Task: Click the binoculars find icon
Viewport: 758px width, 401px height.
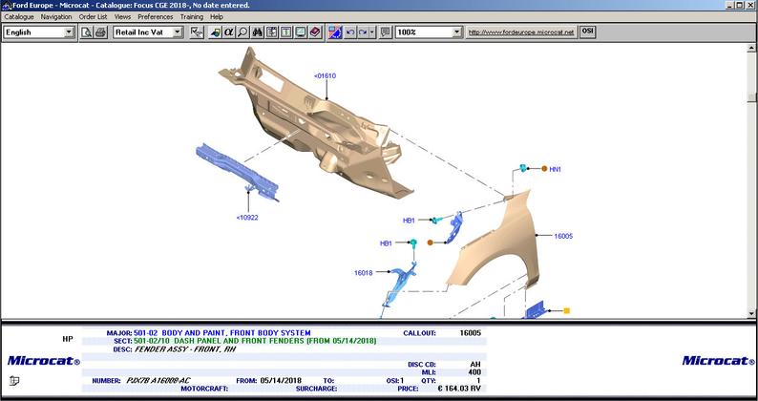Action: pos(257,32)
